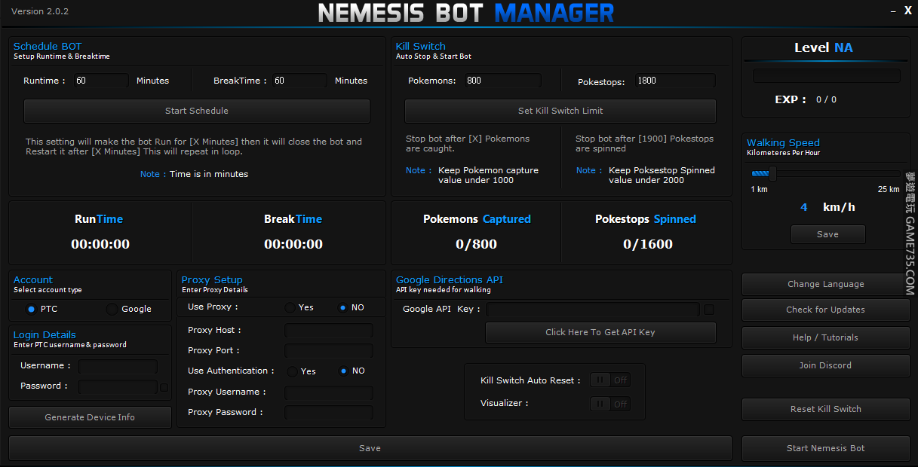
Task: Check the box next to Google API Key
Action: 709,309
